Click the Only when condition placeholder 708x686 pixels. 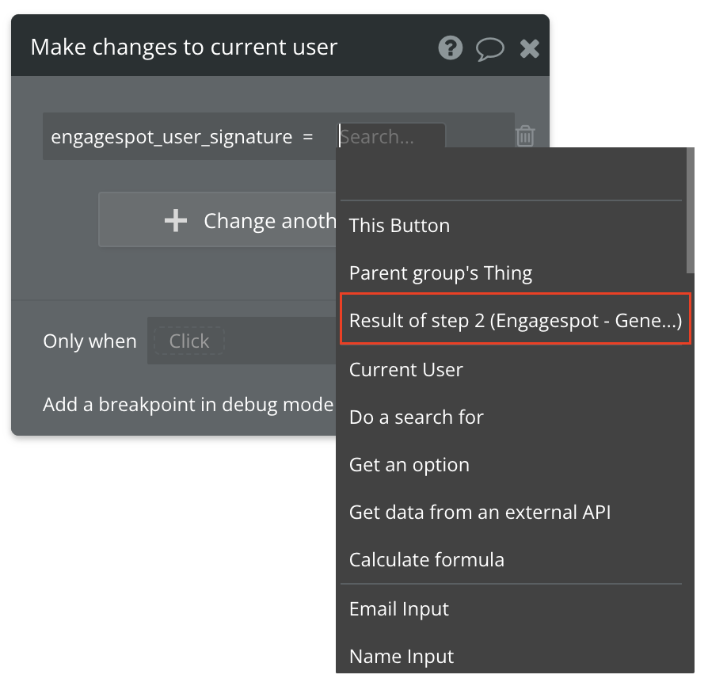click(x=189, y=341)
